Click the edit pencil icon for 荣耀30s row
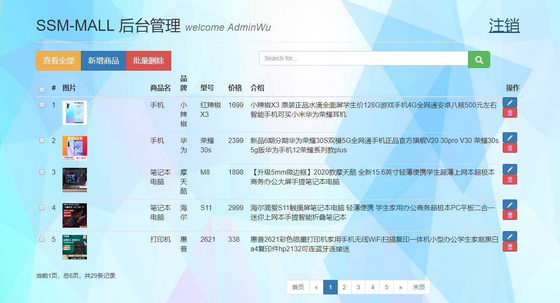560x303 pixels. click(x=509, y=137)
